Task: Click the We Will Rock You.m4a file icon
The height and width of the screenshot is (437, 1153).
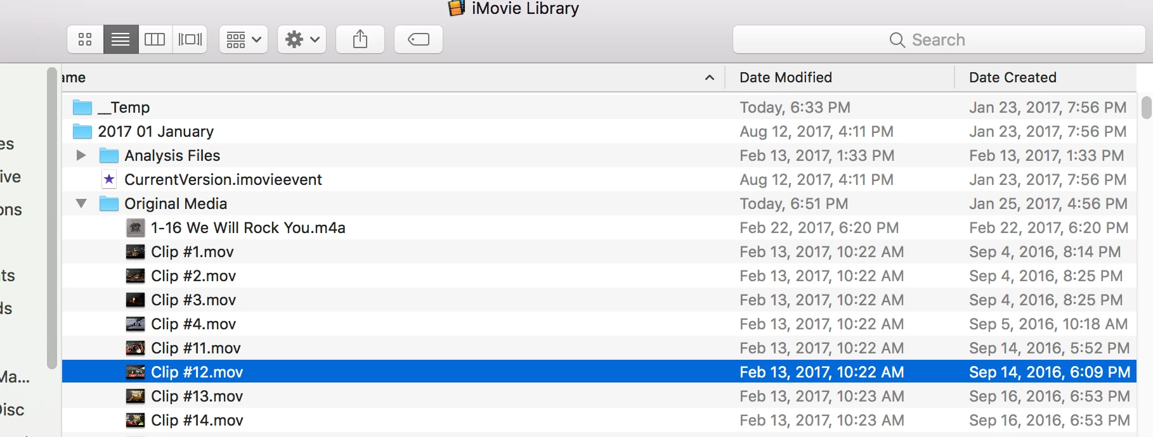Action: (135, 227)
